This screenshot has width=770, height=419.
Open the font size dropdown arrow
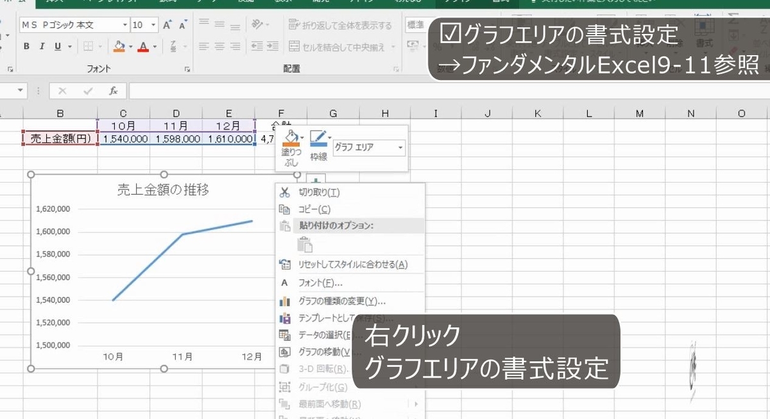(153, 24)
